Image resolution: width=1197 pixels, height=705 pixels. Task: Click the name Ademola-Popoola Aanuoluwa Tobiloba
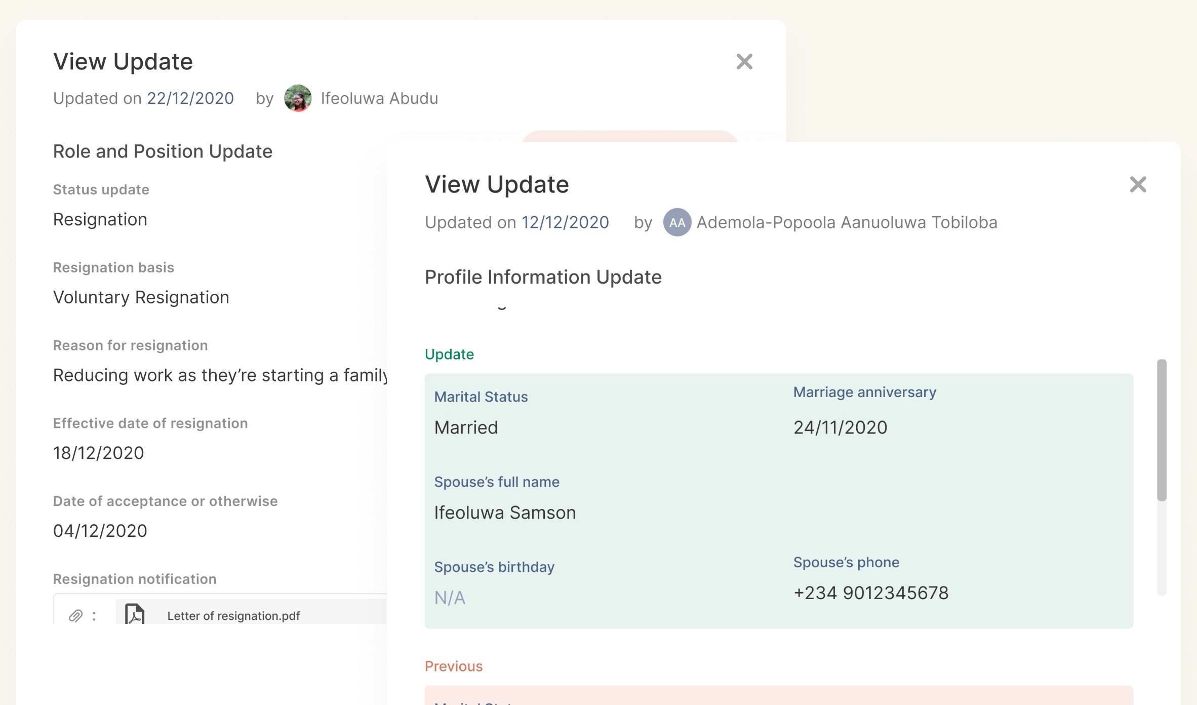coord(847,222)
